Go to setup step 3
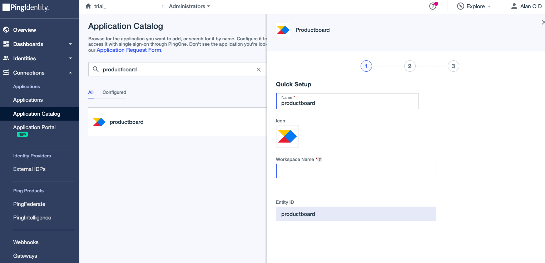This screenshot has height=263, width=545. (453, 66)
